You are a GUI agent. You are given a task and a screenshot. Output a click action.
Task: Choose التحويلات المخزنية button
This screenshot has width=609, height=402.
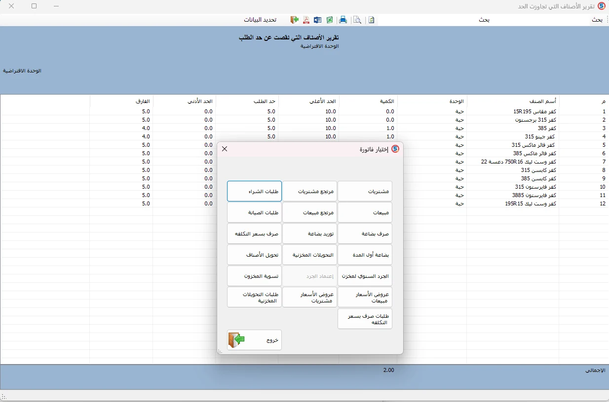[x=309, y=255]
